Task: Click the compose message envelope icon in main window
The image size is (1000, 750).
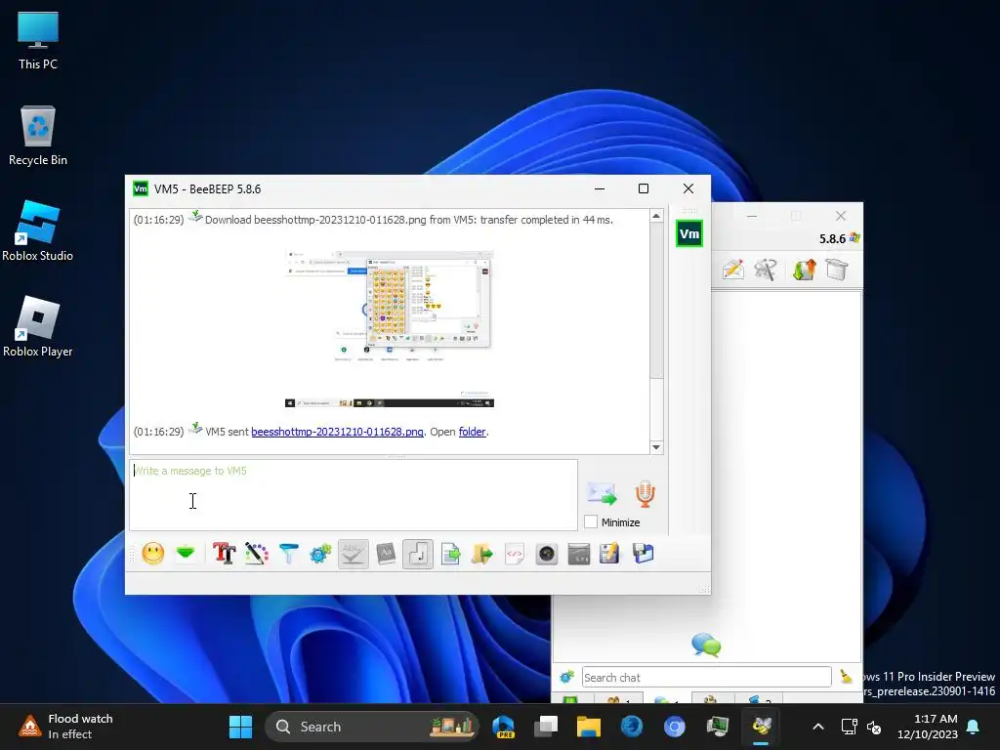Action: click(x=733, y=270)
